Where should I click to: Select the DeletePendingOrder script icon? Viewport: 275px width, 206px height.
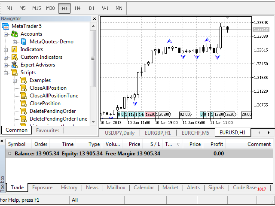coord(24,111)
